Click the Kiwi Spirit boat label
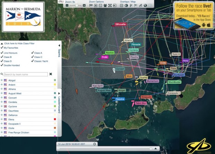The height and width of the screenshot is (154, 215). [98, 86]
